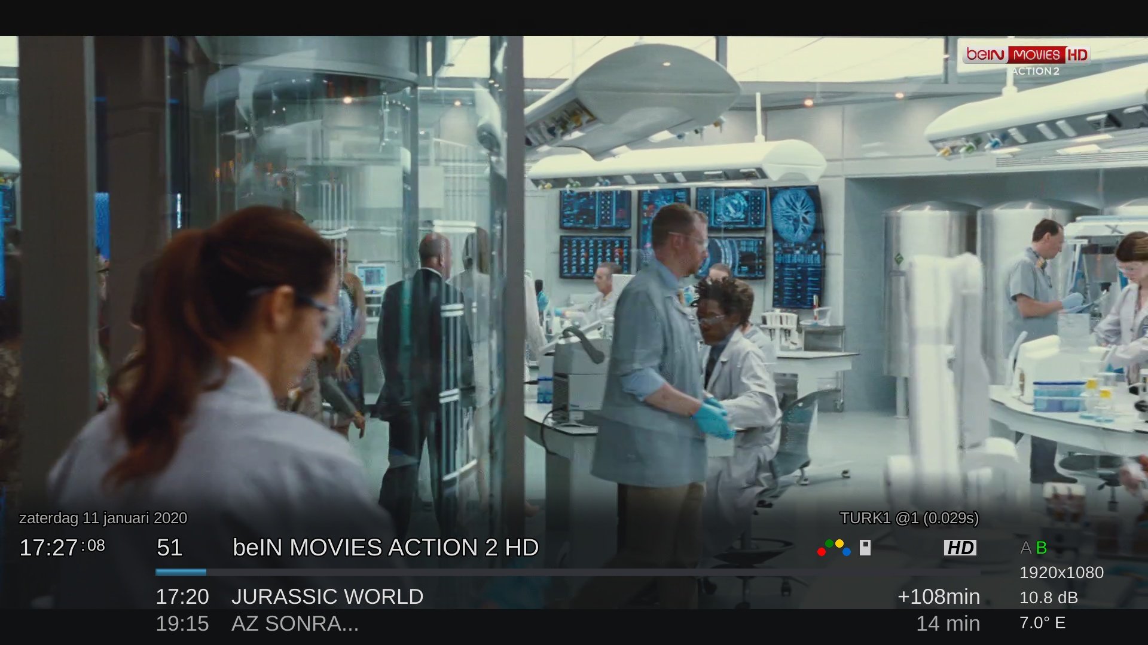This screenshot has width=1148, height=645.
Task: Click channel number 51
Action: point(169,548)
